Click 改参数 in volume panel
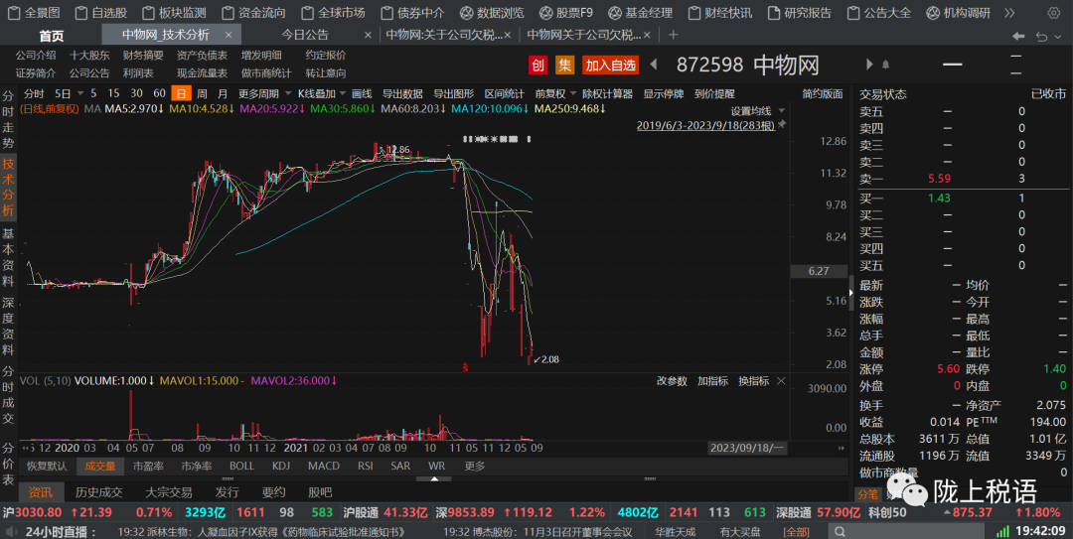The width and height of the screenshot is (1073, 539). pos(672,381)
